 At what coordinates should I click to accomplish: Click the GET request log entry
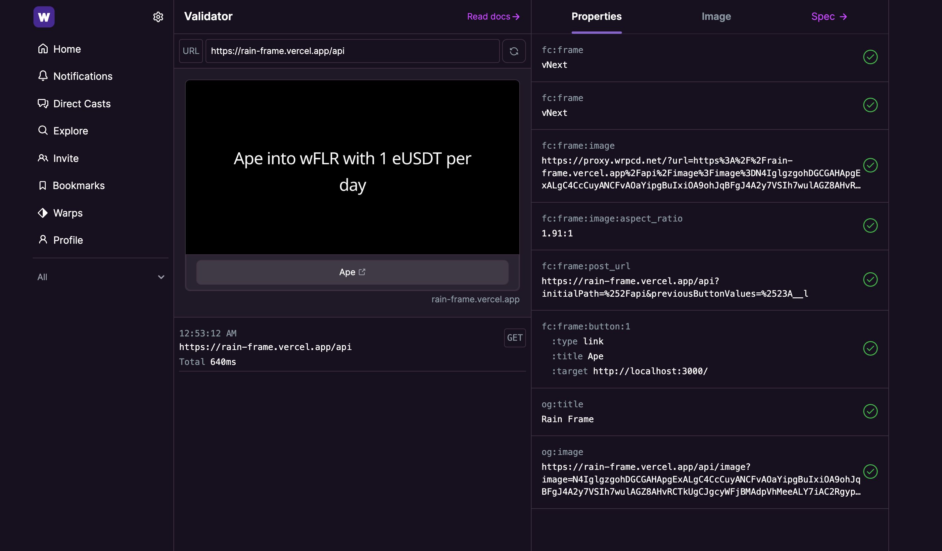tap(352, 348)
